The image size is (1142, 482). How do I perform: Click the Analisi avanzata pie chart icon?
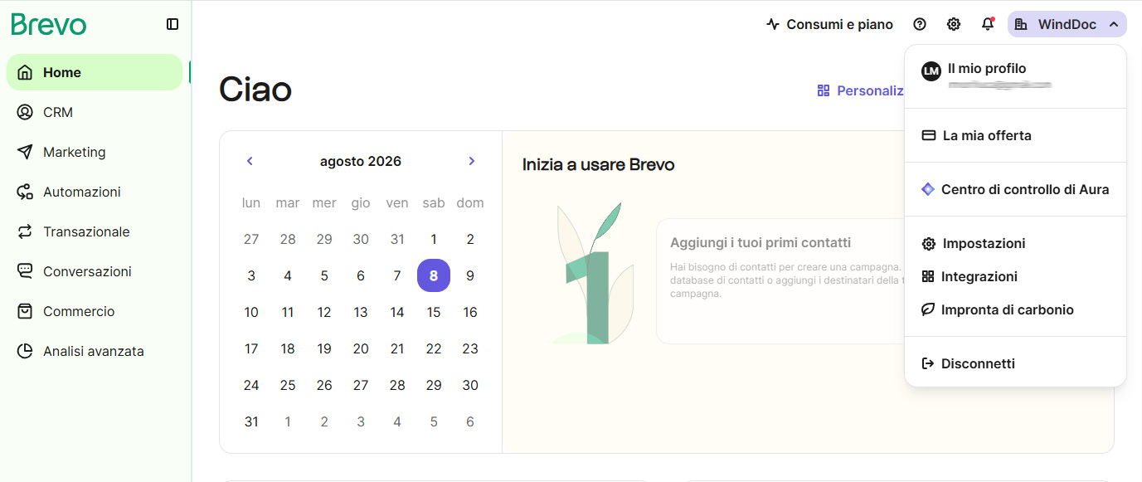(x=25, y=351)
